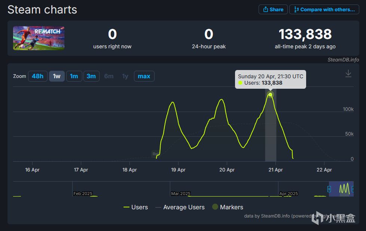366x231 pixels.
Task: Click the left navigator range handle
Action: (329, 189)
